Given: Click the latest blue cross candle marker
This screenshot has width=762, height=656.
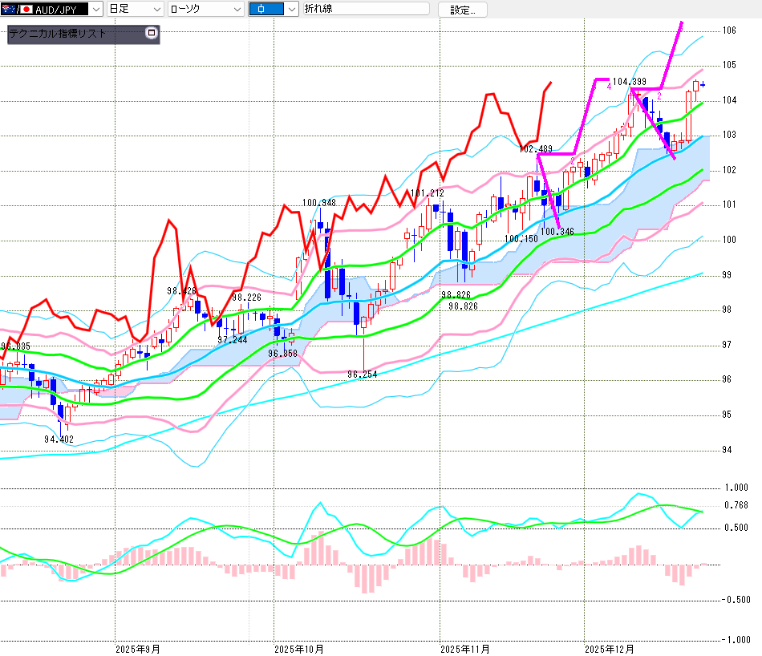Looking at the screenshot, I should coord(703,85).
